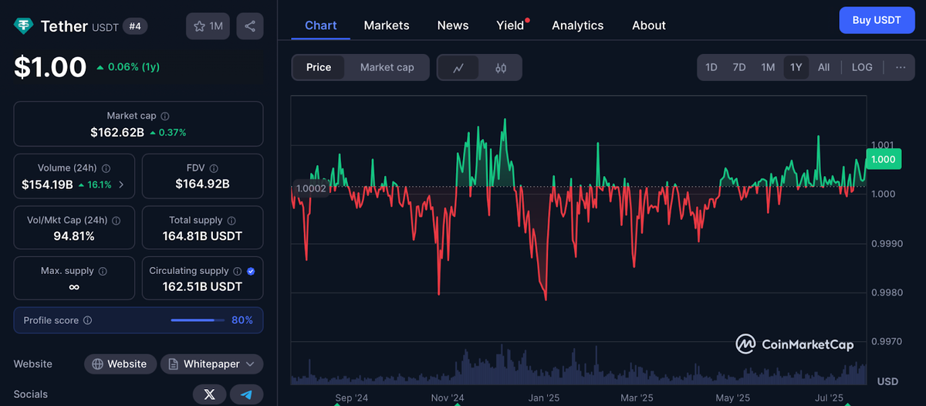Image resolution: width=926 pixels, height=406 pixels.
Task: Click the Profile score progress bar
Action: click(x=198, y=320)
